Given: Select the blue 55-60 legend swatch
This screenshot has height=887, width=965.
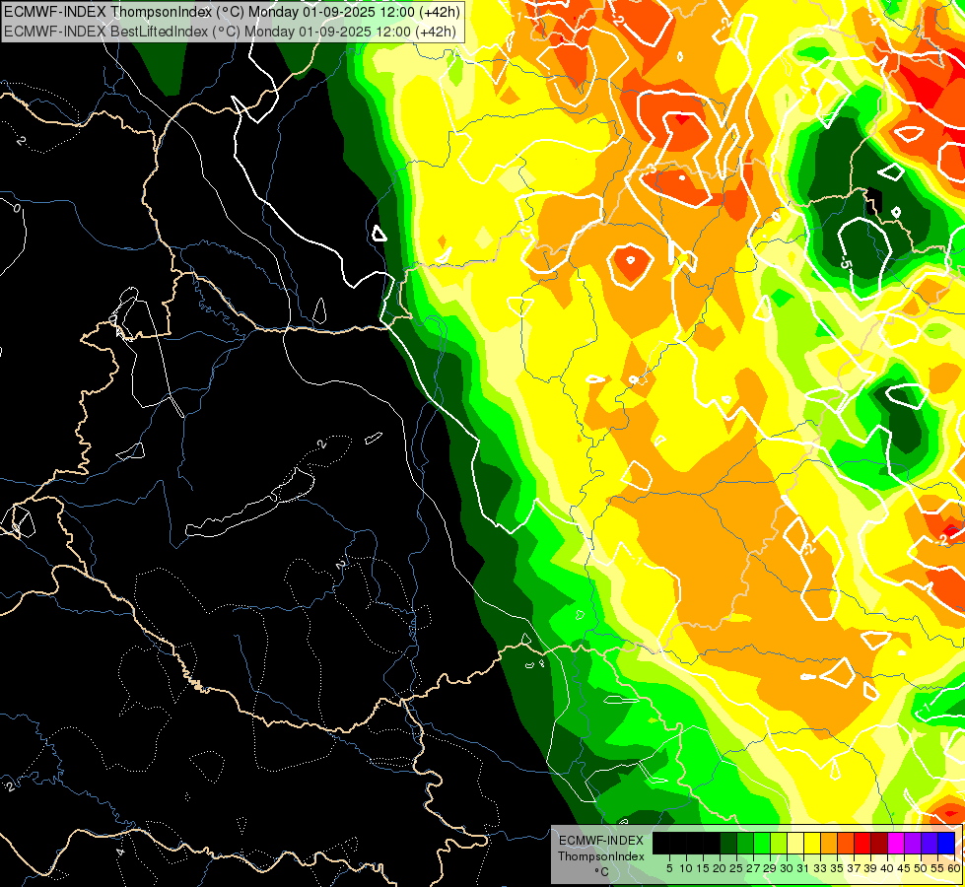Looking at the screenshot, I should coord(946,843).
